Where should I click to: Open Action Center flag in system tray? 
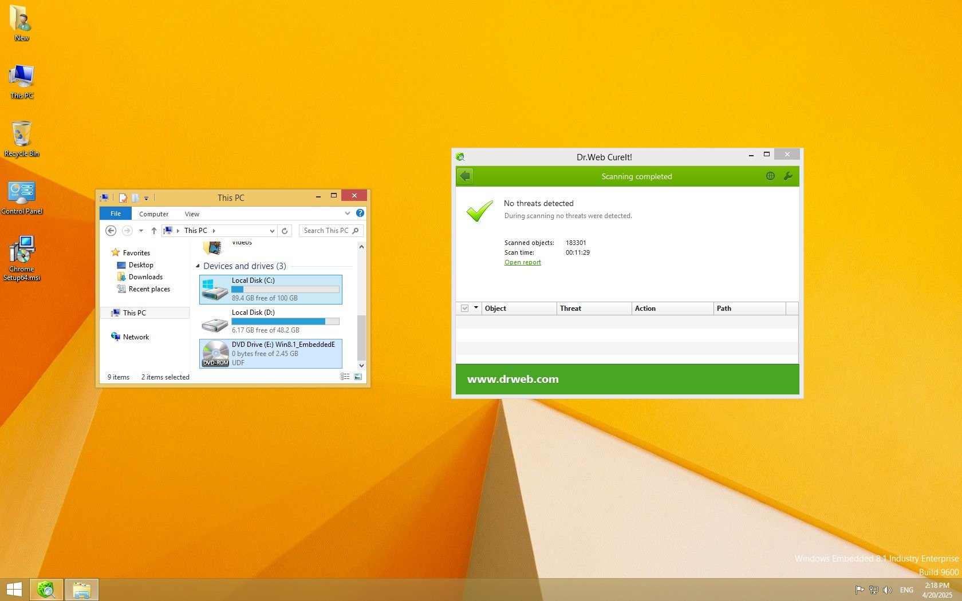click(x=860, y=590)
